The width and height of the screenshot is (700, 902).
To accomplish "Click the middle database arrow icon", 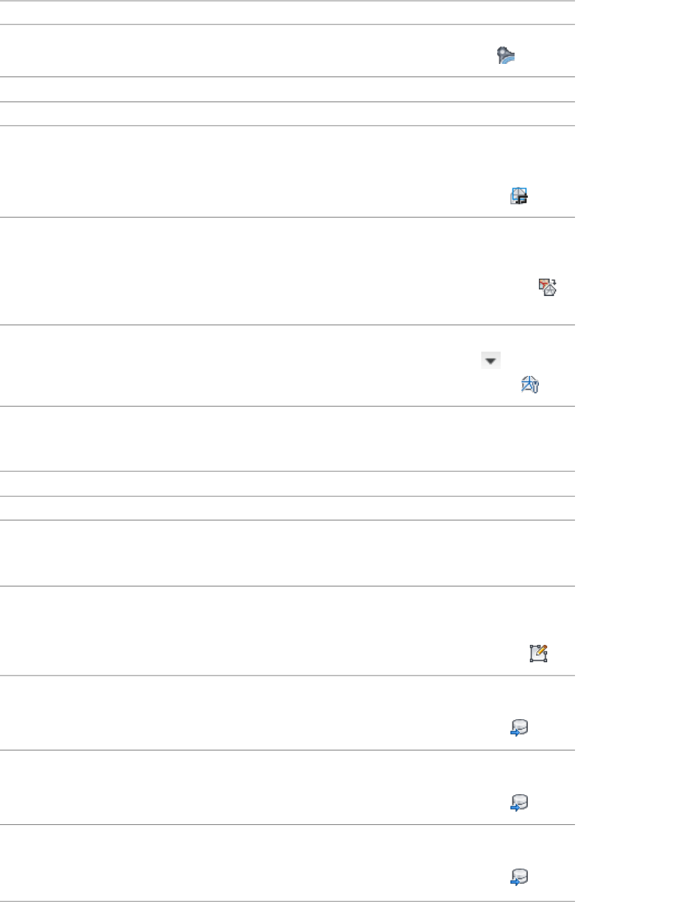I will 519,803.
